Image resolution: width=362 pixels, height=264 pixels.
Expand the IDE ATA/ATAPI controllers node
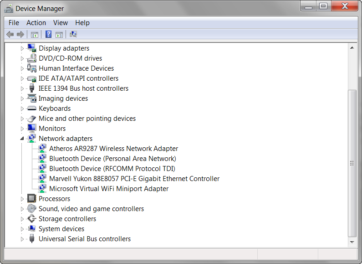22,78
